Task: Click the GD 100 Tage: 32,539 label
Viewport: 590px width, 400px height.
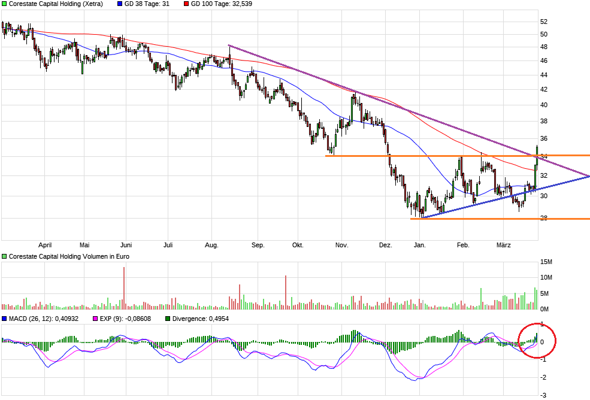Action: [222, 4]
